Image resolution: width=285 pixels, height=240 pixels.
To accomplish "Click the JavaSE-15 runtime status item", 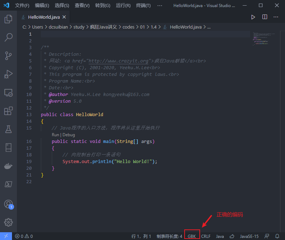I will tap(249, 236).
